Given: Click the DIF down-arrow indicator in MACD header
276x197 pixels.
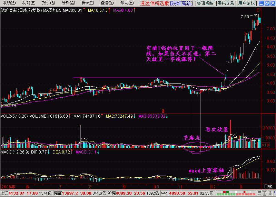Looking at the screenshot, I should 49,152.
